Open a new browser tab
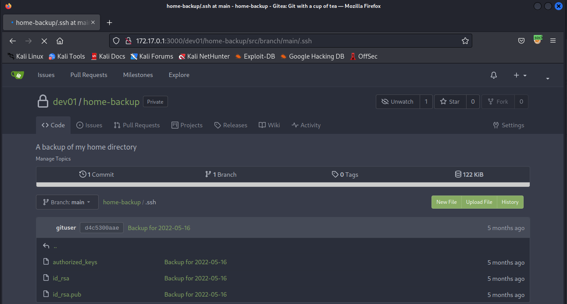 [110, 22]
